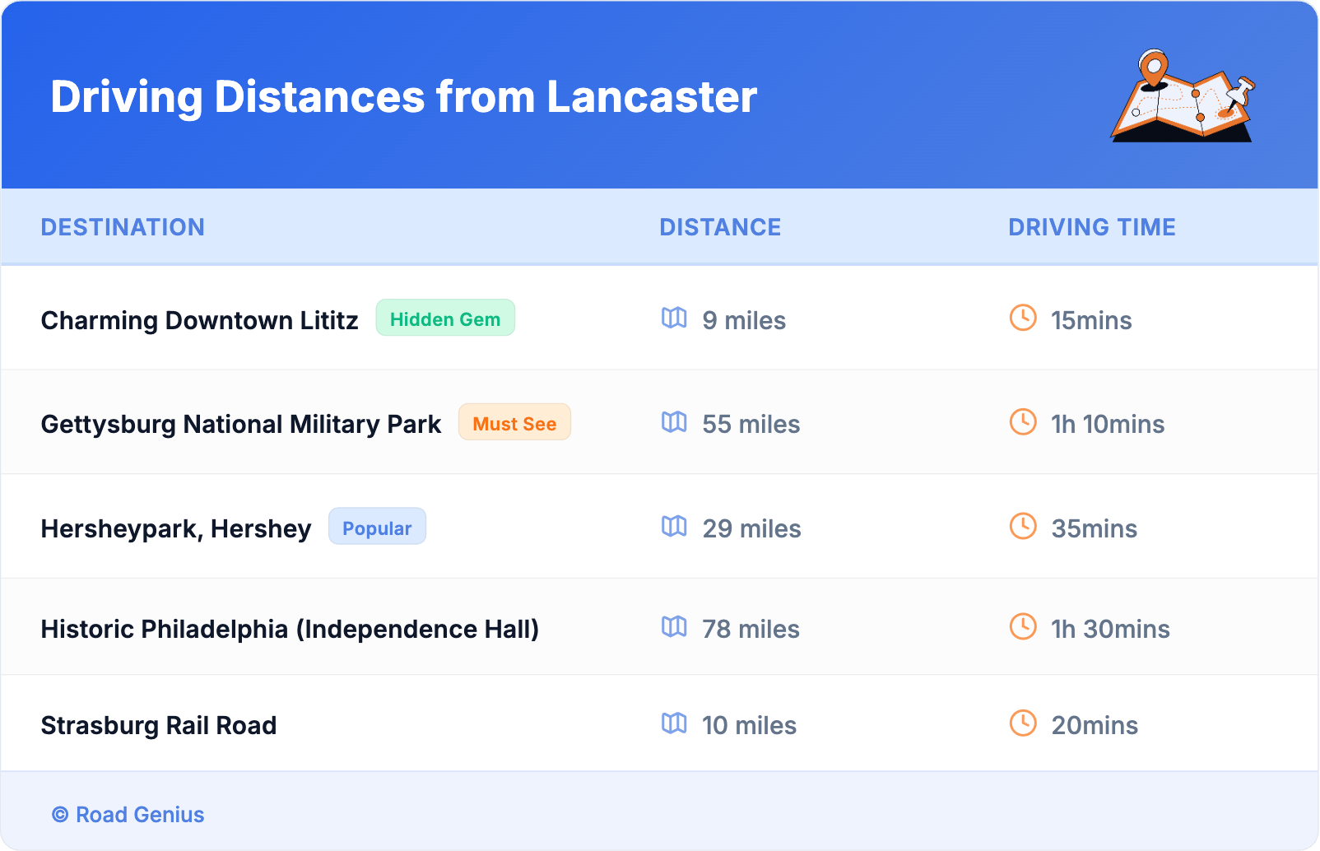Click the clock icon next to 1h 30mins
This screenshot has height=851, width=1320.
click(x=1023, y=628)
